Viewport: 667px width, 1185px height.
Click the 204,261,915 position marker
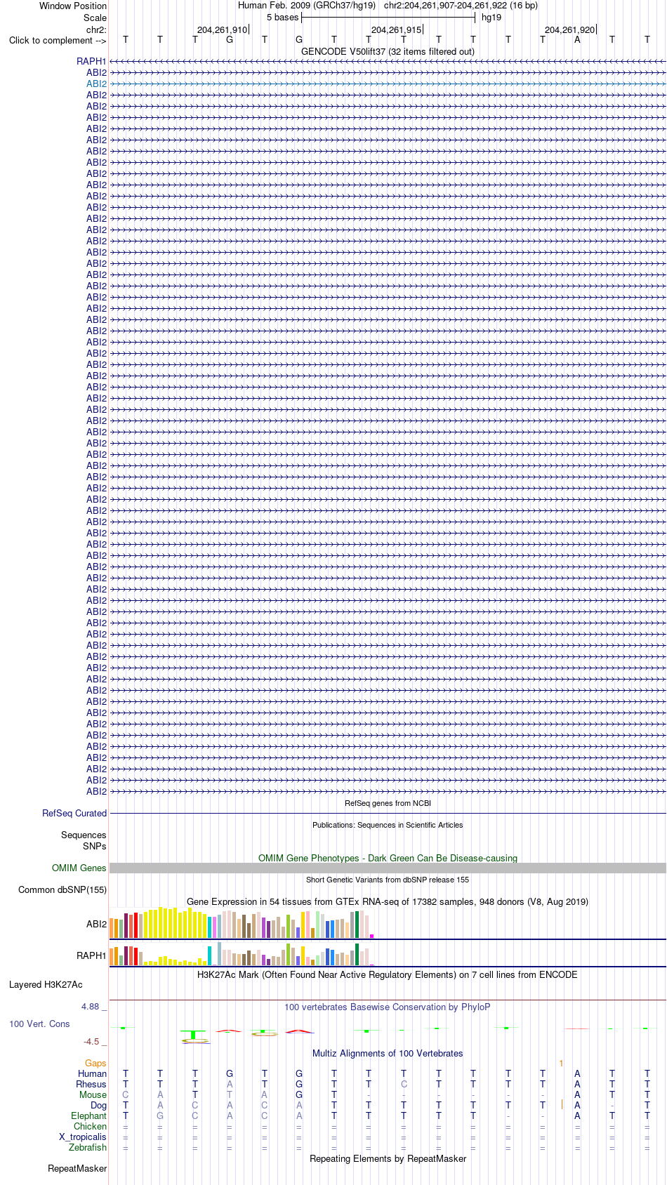(x=396, y=29)
